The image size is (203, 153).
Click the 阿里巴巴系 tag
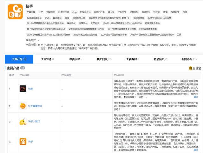[x=99, y=12]
